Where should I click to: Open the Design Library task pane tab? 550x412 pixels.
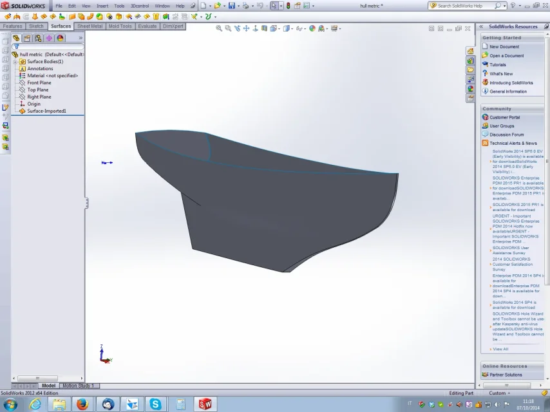tap(470, 61)
